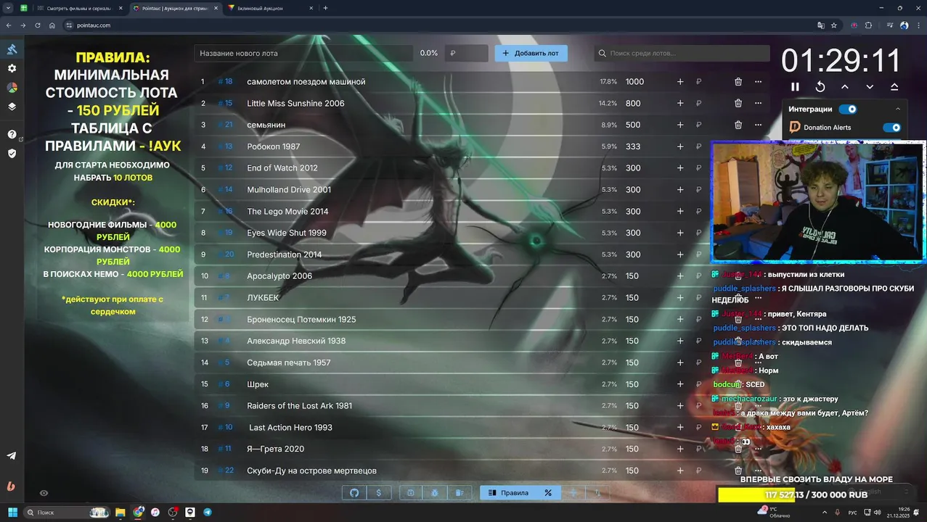The height and width of the screenshot is (522, 927).
Task: Select the lot The Lego Movie 2014
Action: coord(287,211)
